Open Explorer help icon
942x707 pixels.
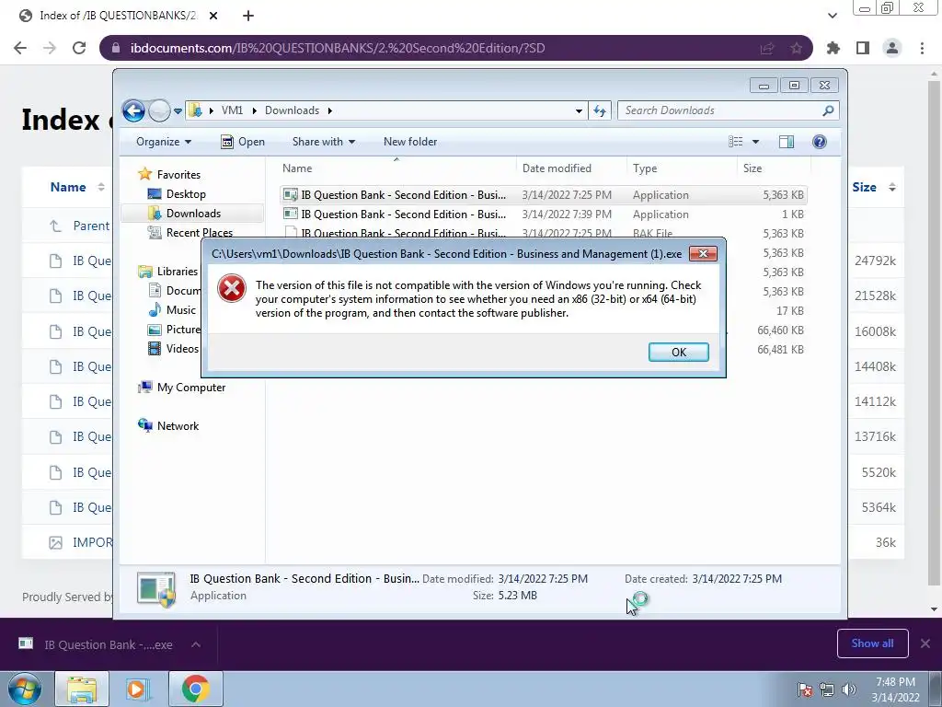(820, 142)
